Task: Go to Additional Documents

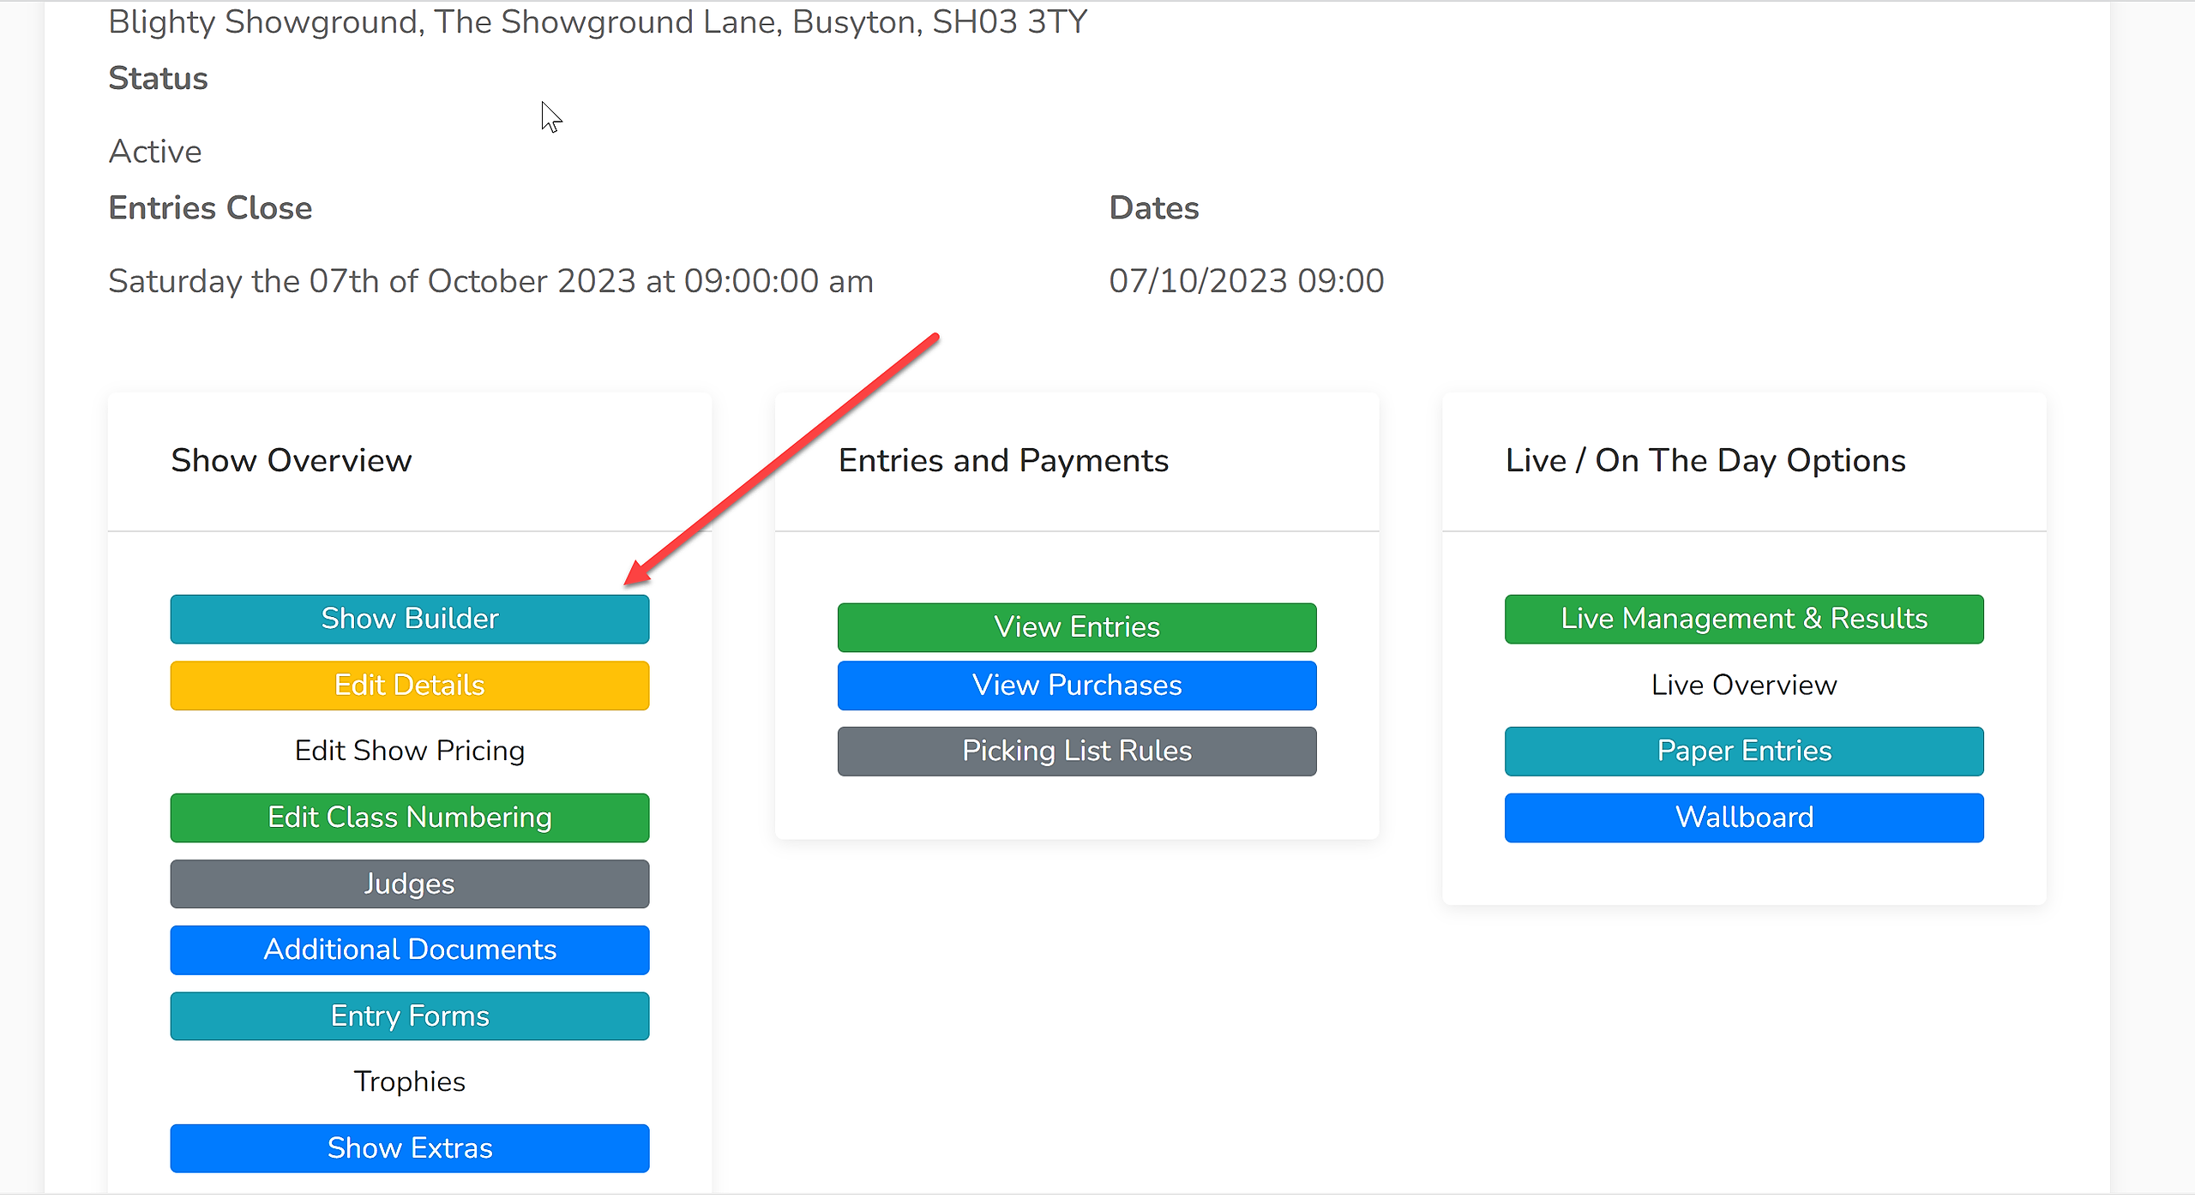Action: point(410,949)
